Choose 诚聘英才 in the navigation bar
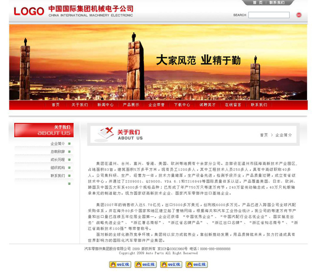Viewport: 316px width, 272px height. (x=208, y=105)
